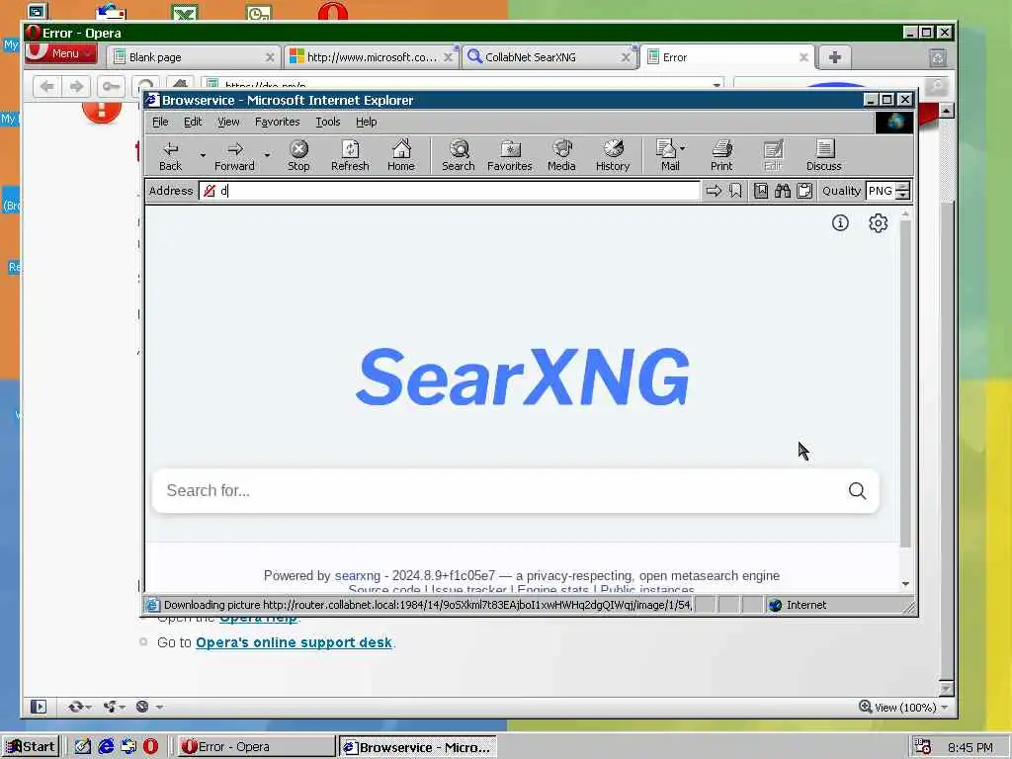Click the Opera panel toggle icon in status bar
Image resolution: width=1012 pixels, height=759 pixels.
39,707
